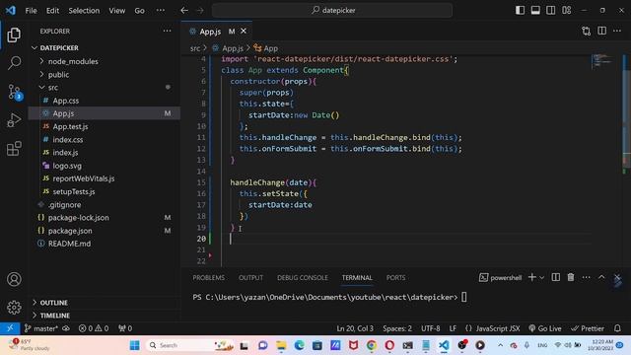The image size is (631, 355).
Task: Open editor more actions ellipsis
Action: click(x=617, y=31)
